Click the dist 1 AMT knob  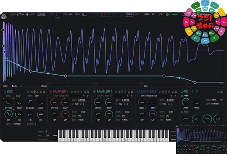(185, 102)
